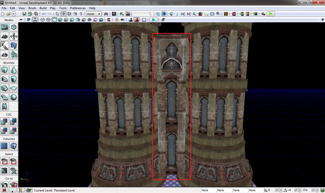The width and height of the screenshot is (325, 193).
Task: Apply CSG Add operation
Action: 5,122
